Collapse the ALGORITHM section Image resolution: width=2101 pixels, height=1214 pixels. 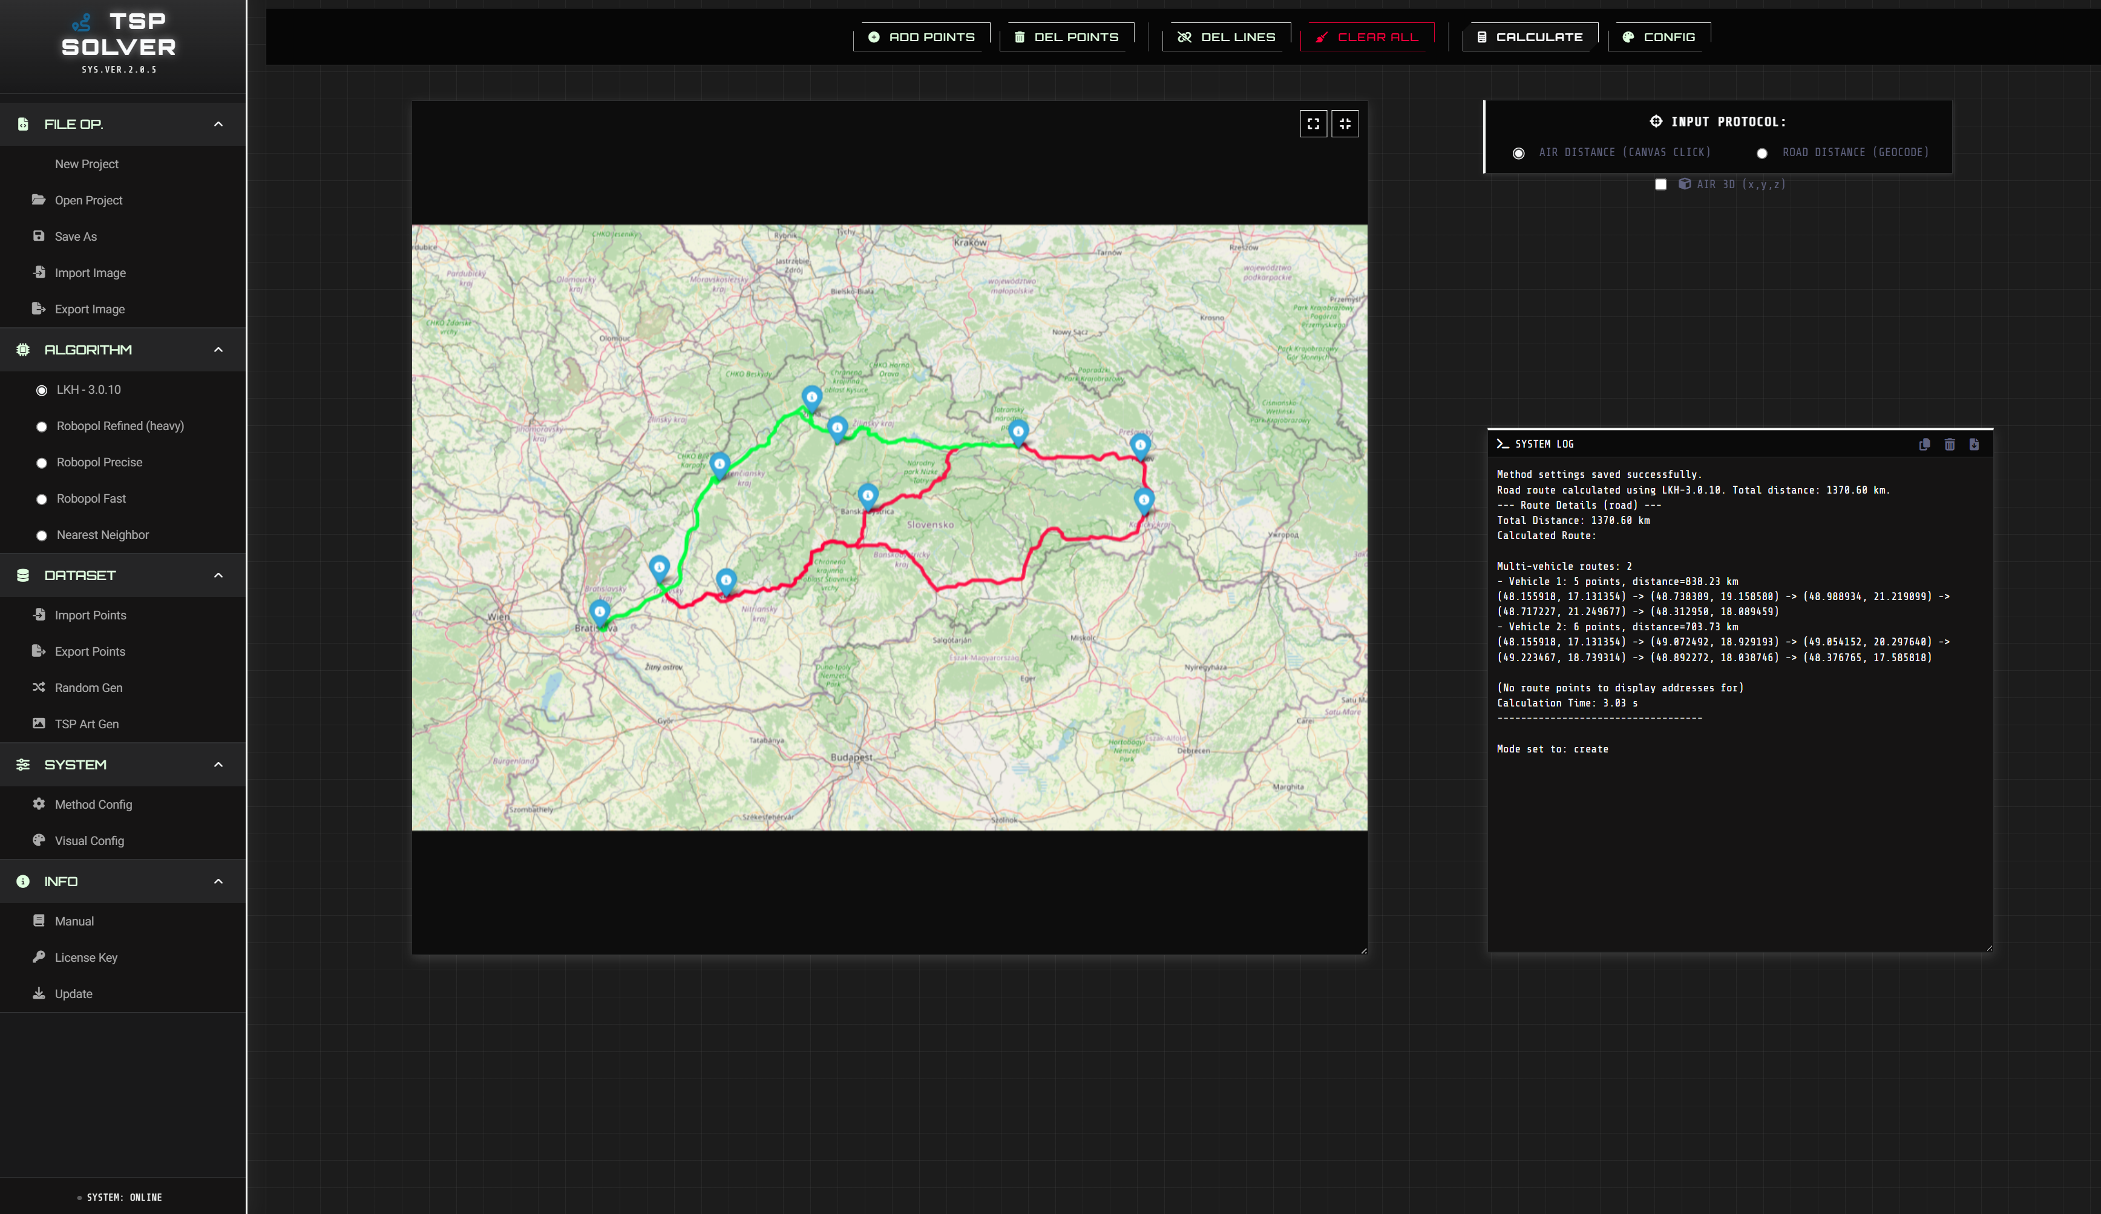click(218, 350)
